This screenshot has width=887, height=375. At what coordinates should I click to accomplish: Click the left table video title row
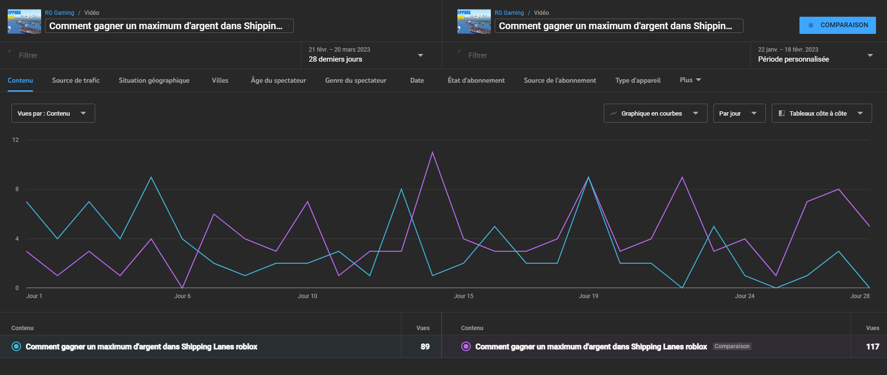point(142,346)
